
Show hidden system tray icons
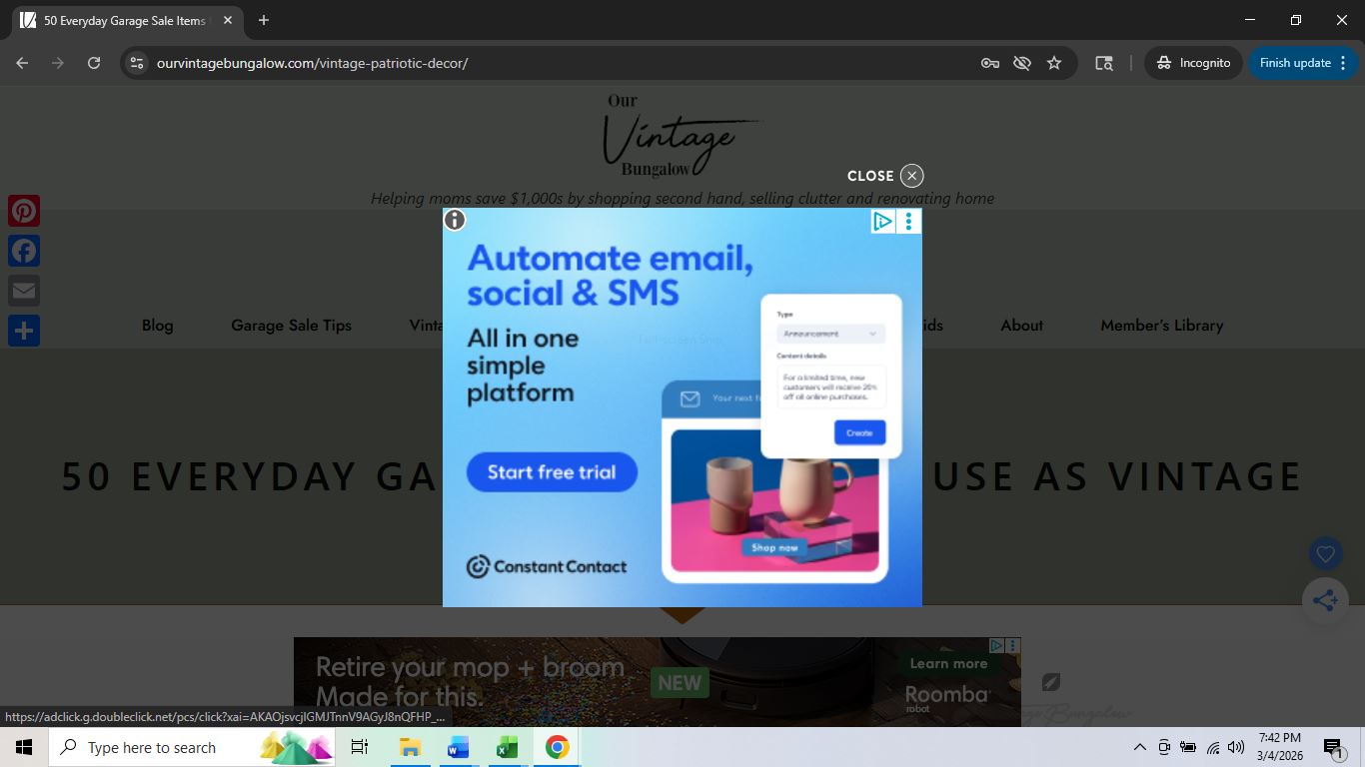(1139, 747)
